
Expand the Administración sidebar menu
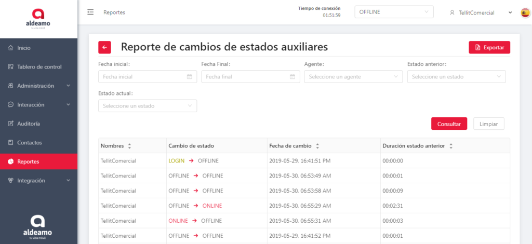(38, 86)
